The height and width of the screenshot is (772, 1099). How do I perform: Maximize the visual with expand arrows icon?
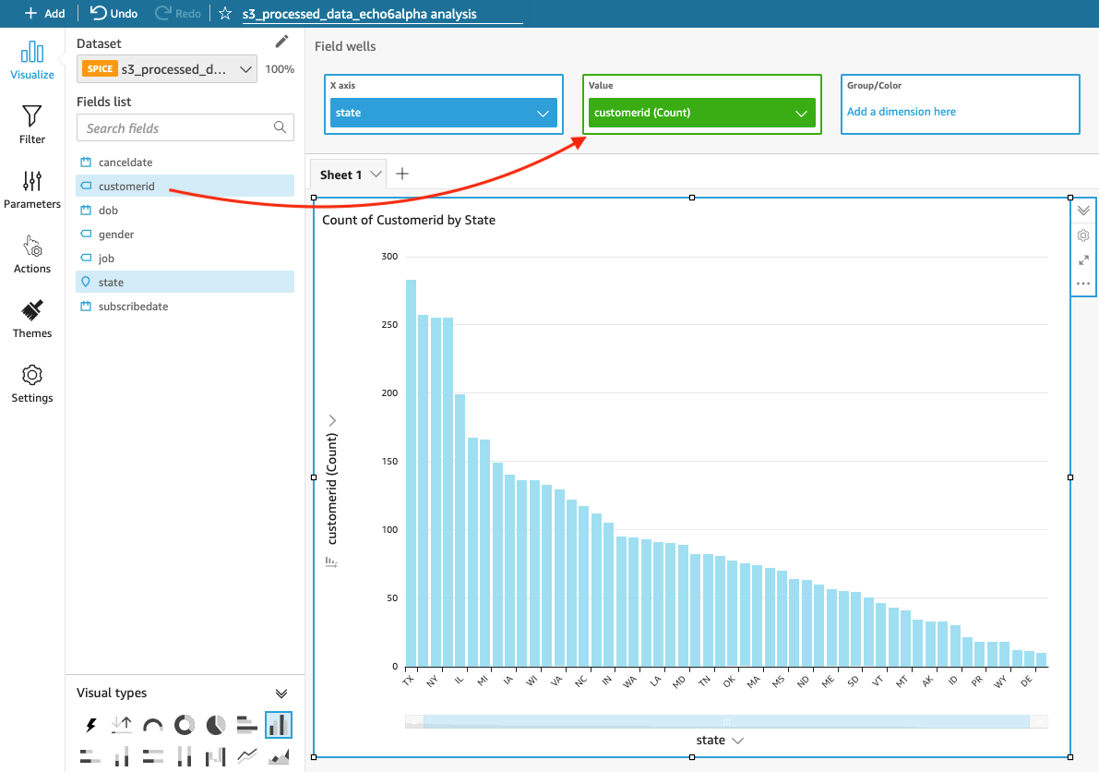pos(1083,260)
